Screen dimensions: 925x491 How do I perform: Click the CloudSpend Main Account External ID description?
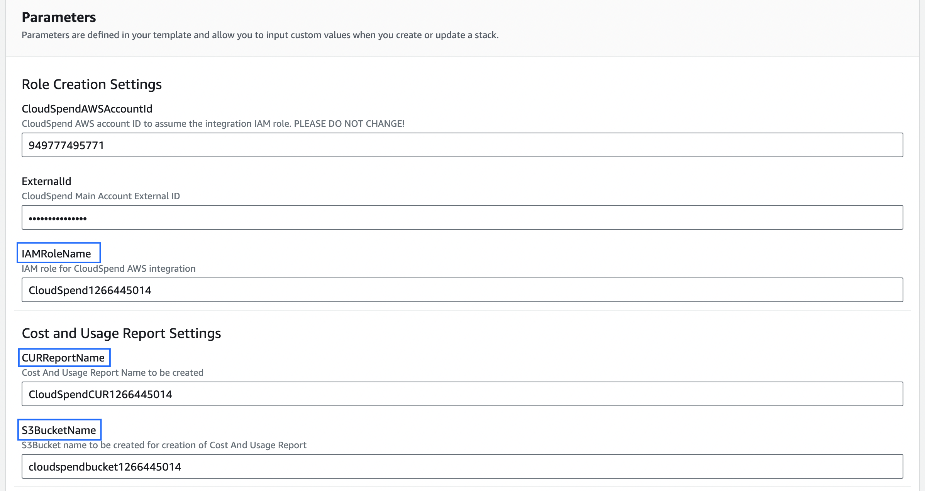(x=101, y=196)
